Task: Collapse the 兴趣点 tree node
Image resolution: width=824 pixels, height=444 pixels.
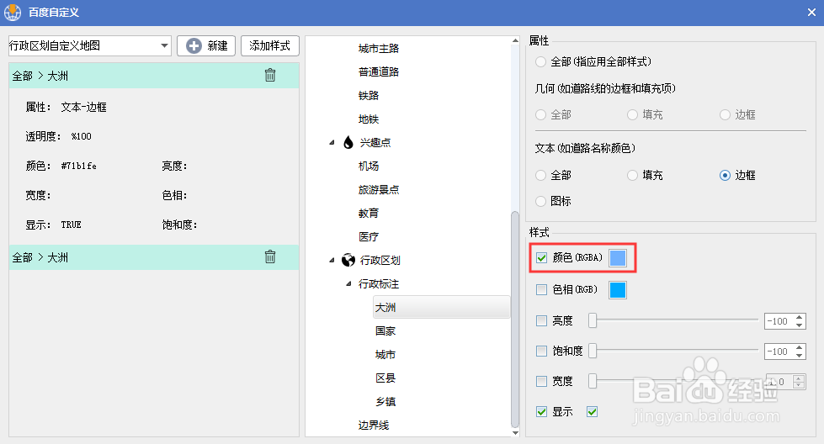Action: [x=332, y=142]
